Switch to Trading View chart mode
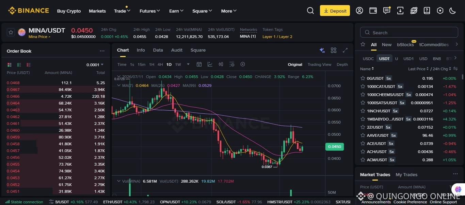The height and width of the screenshot is (205, 465). click(319, 64)
